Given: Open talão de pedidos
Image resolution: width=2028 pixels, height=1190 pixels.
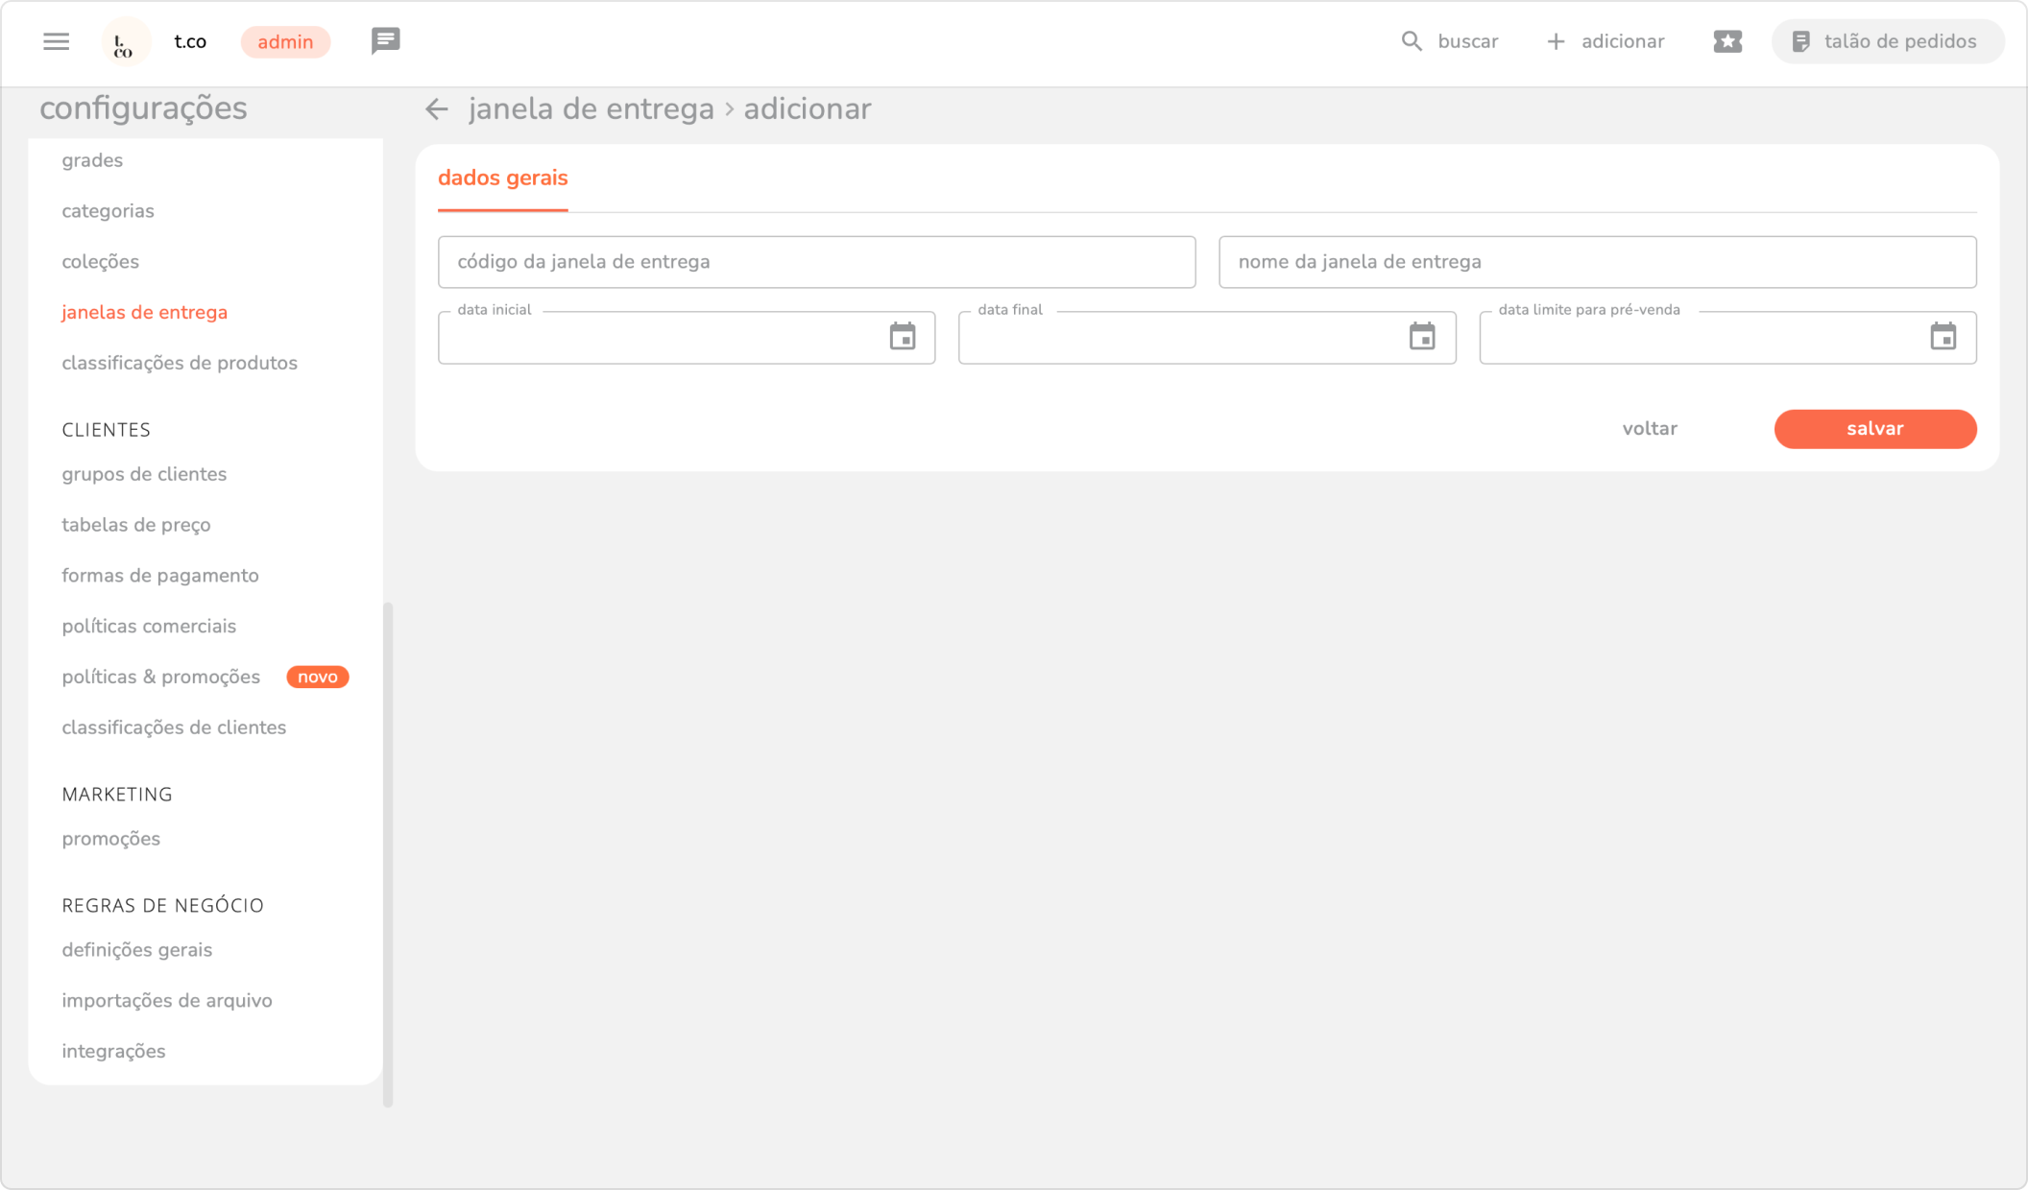Looking at the screenshot, I should 1887,41.
